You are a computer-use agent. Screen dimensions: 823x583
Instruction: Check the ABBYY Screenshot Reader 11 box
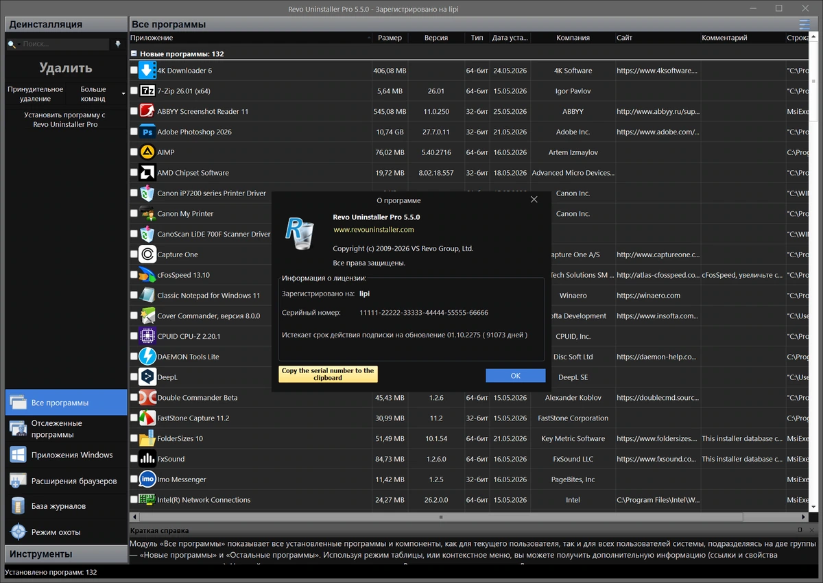pos(134,111)
